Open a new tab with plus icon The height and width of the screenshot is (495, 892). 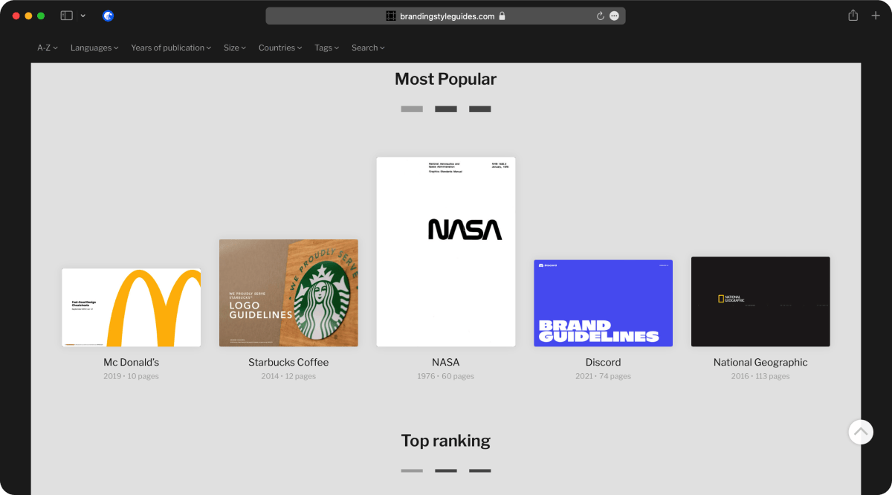(x=876, y=16)
